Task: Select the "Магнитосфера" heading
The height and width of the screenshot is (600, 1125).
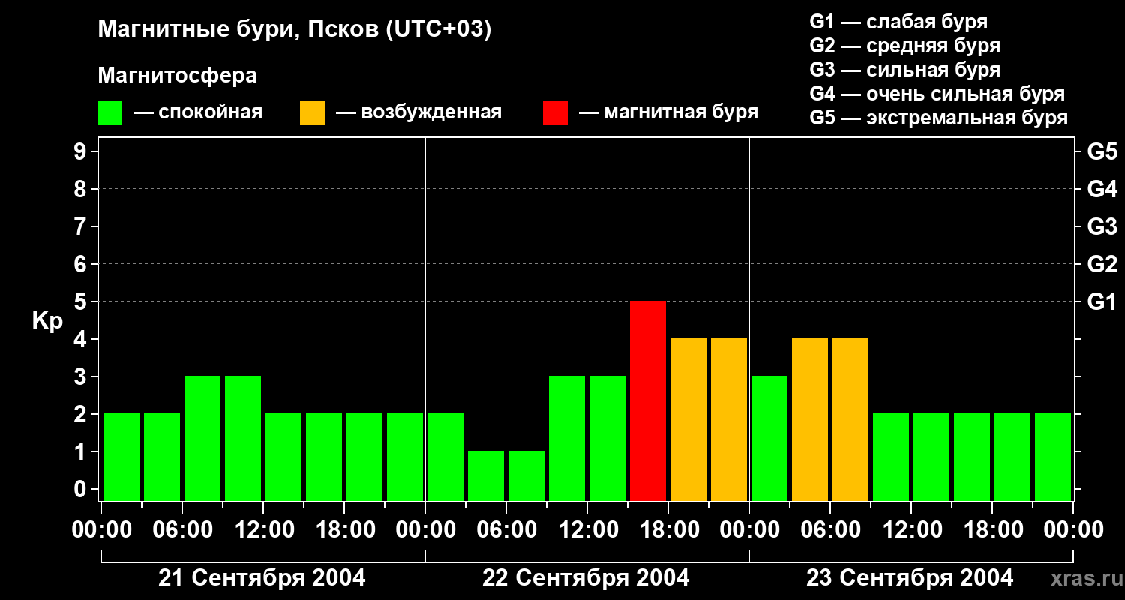Action: (177, 76)
